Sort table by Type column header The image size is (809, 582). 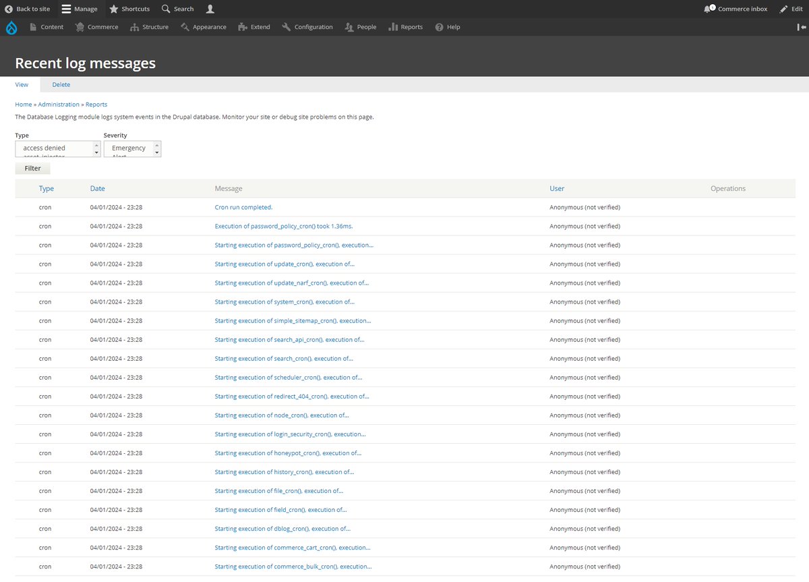coord(47,189)
